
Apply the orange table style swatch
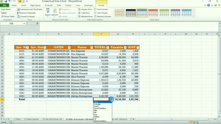pos(119,13)
